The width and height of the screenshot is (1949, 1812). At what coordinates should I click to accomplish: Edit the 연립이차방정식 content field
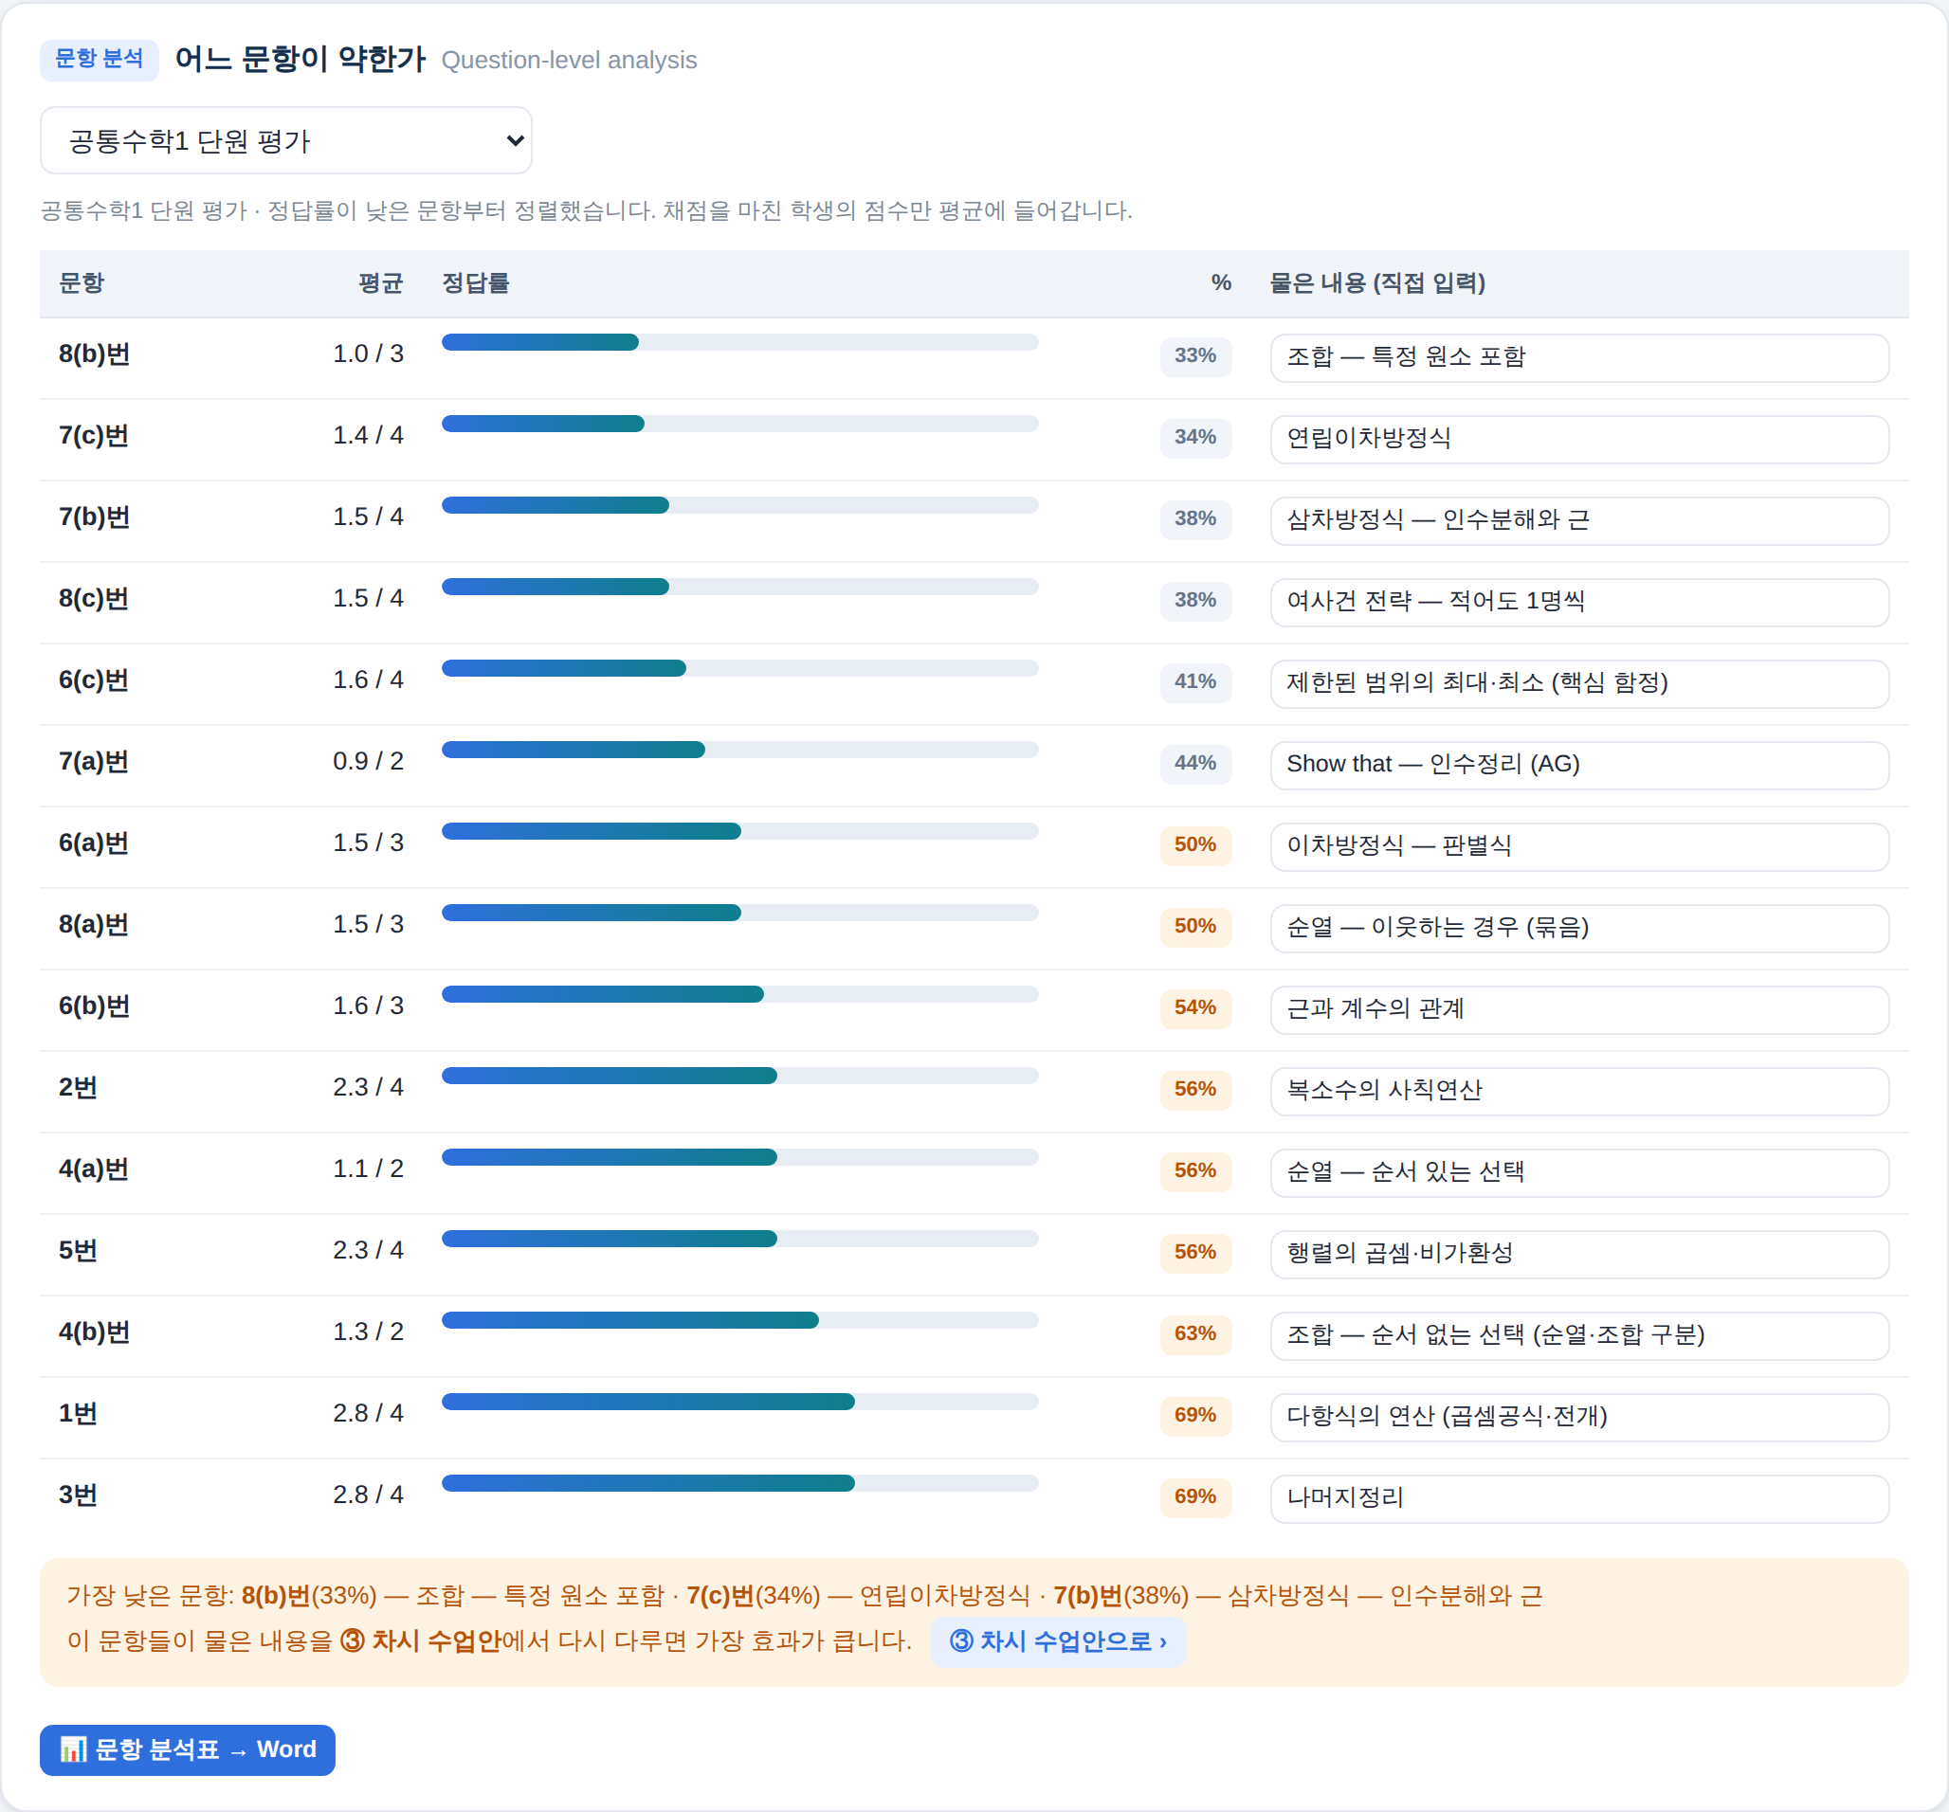(1578, 438)
